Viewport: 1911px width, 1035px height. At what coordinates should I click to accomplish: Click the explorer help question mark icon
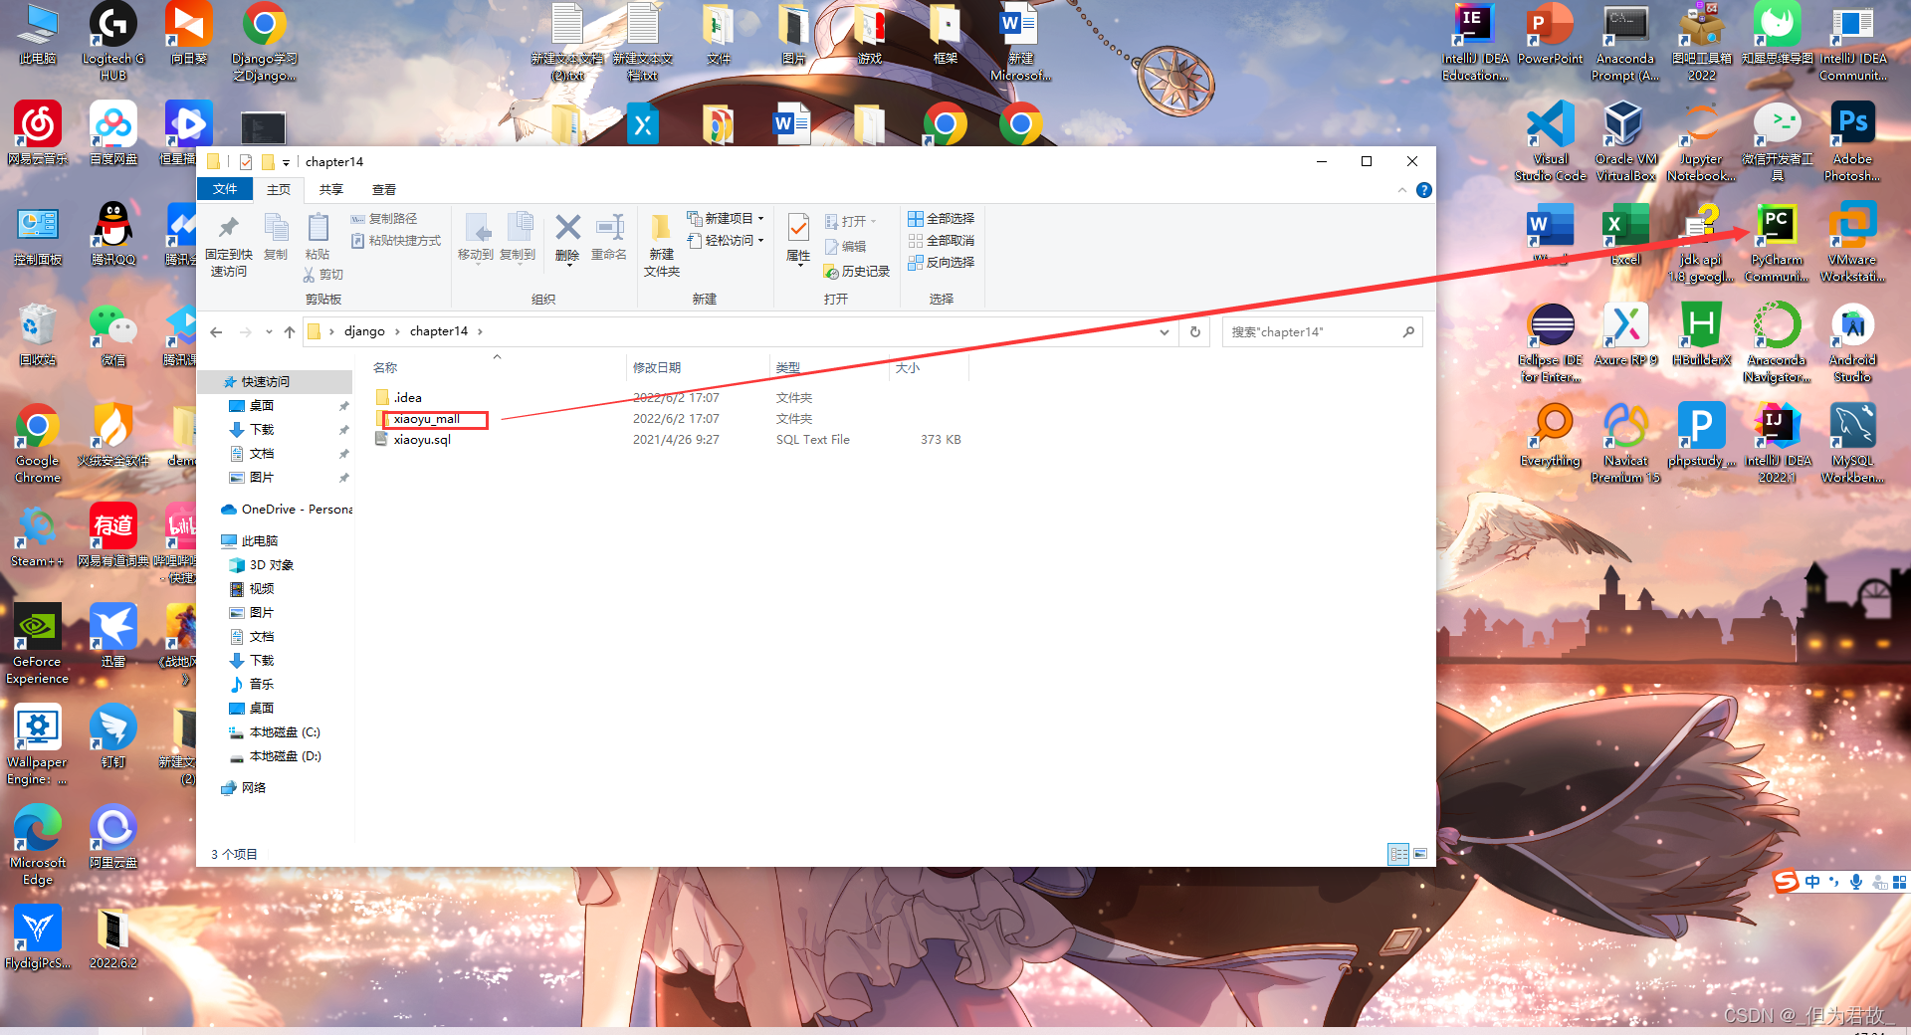(1424, 190)
